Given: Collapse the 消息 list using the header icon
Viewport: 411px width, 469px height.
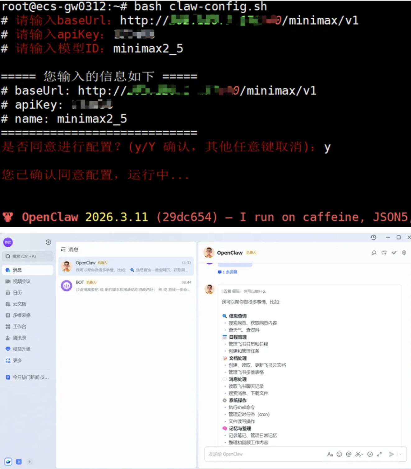Looking at the screenshot, I should tap(63, 249).
